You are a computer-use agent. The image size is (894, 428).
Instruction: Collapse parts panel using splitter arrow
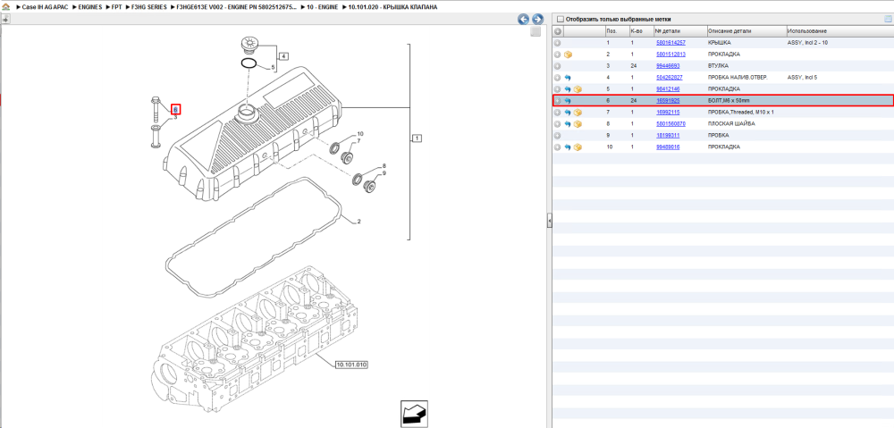point(549,220)
